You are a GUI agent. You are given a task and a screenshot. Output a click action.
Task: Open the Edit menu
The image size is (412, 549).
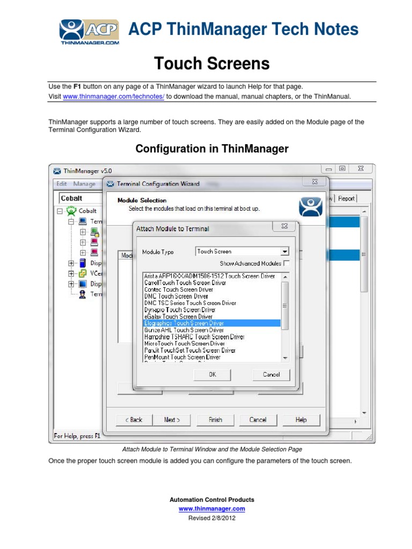pyautogui.click(x=62, y=184)
